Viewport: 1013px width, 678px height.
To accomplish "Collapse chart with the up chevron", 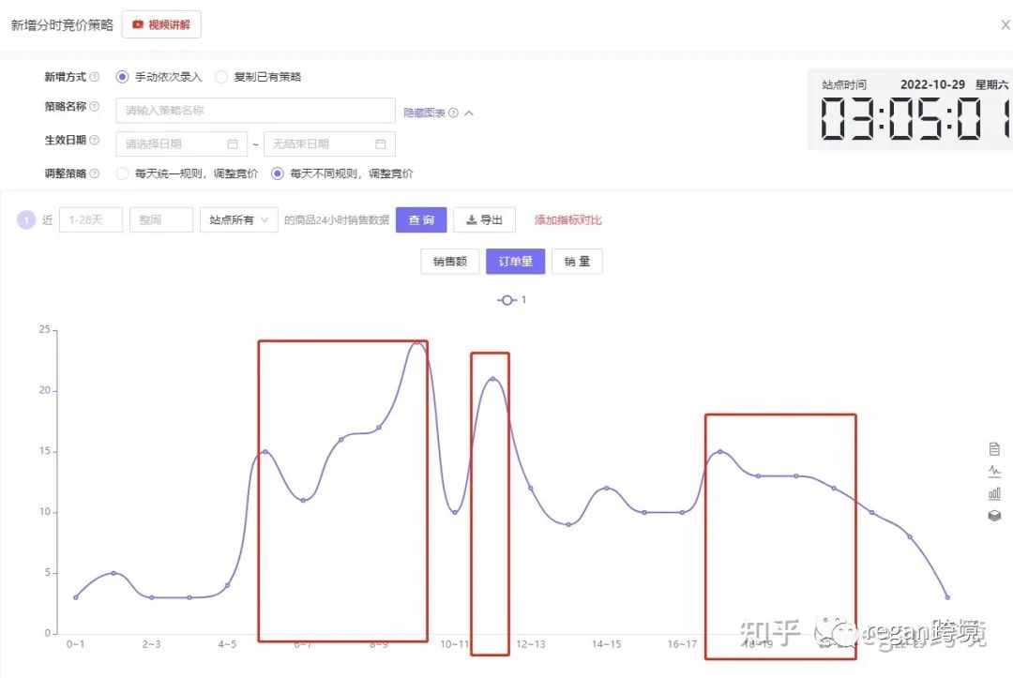I will click(x=469, y=113).
